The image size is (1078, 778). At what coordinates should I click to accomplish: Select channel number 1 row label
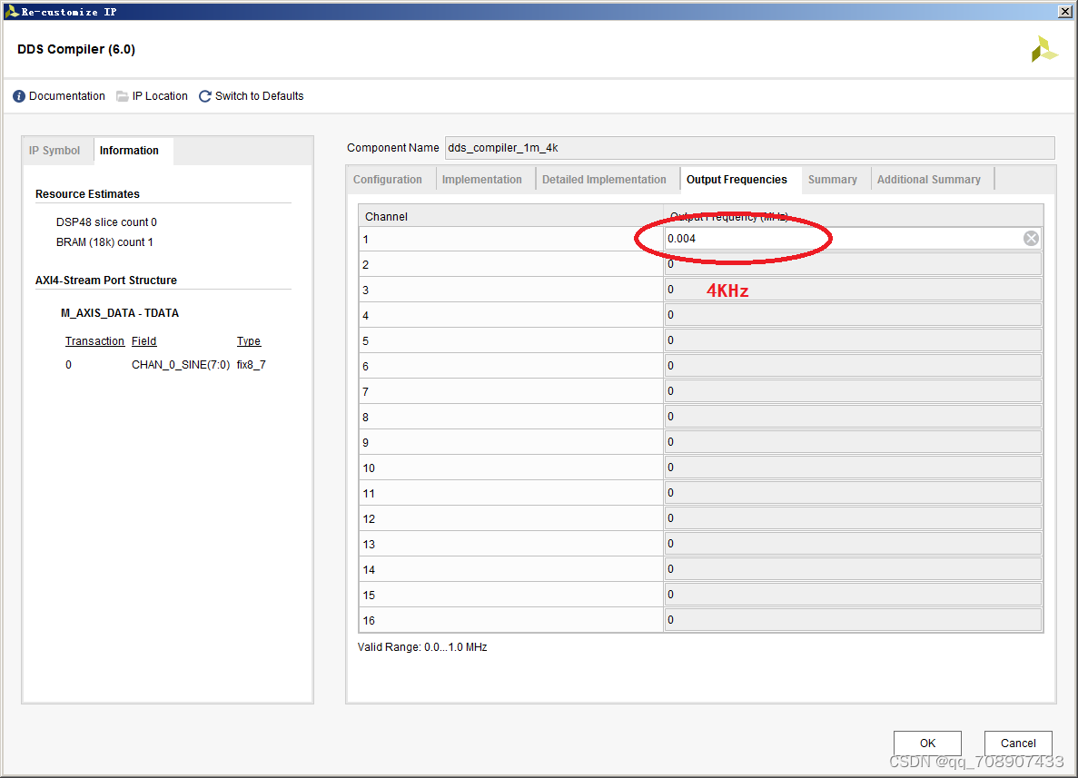click(366, 240)
